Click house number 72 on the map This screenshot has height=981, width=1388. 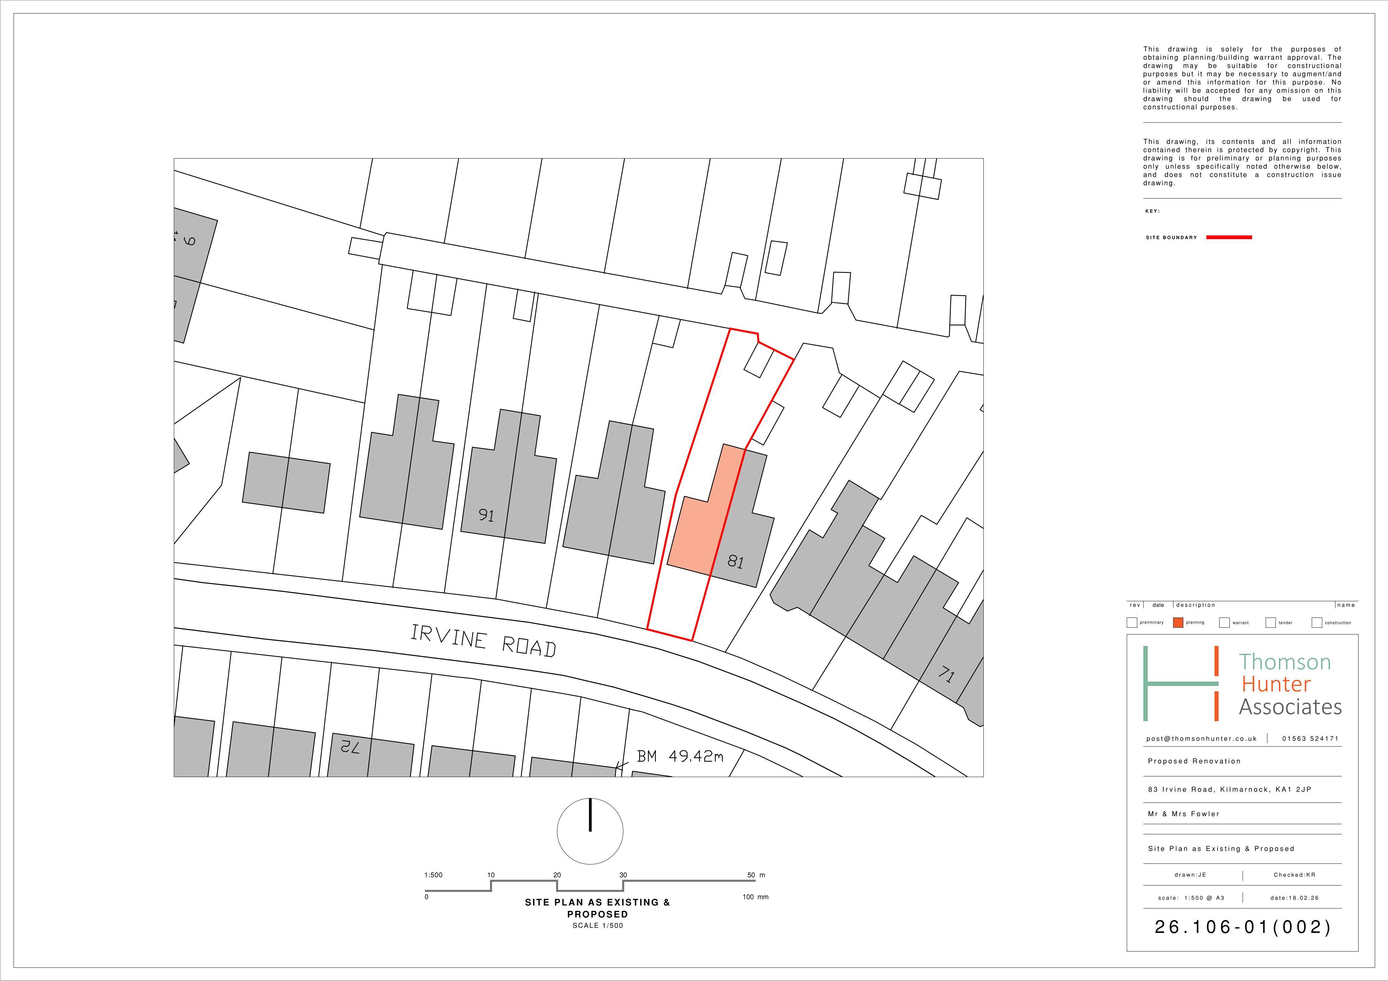350,747
